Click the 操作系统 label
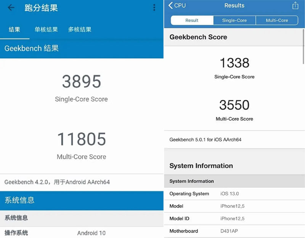 point(16,233)
